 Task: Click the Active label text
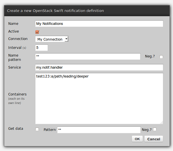pos(14,31)
